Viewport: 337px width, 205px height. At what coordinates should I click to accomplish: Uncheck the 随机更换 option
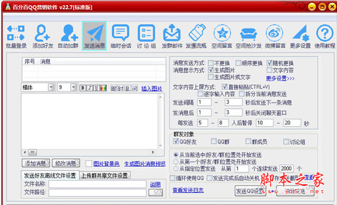pyautogui.click(x=269, y=63)
